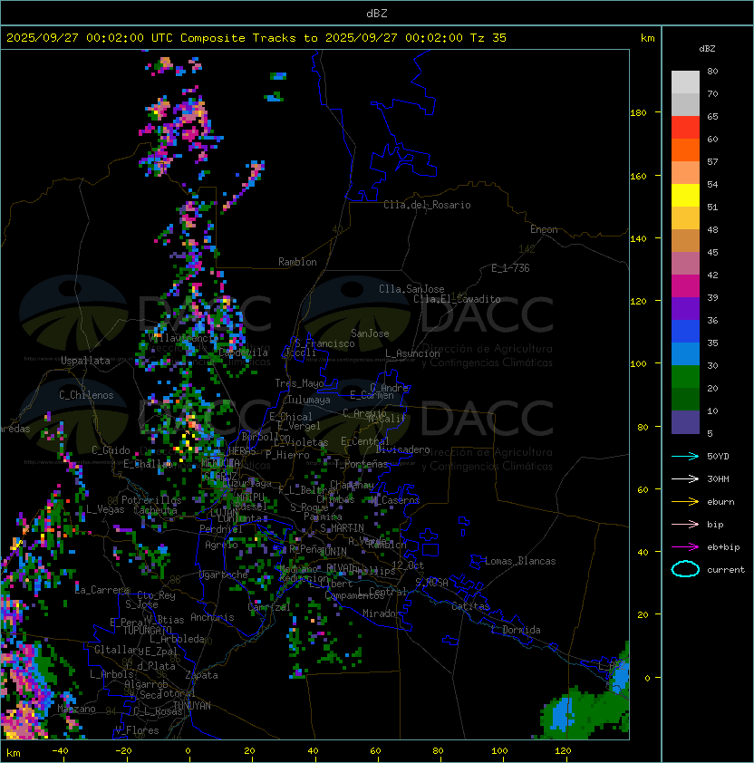Click the cyan 50YD arrow icon
The height and width of the screenshot is (763, 754).
click(685, 456)
